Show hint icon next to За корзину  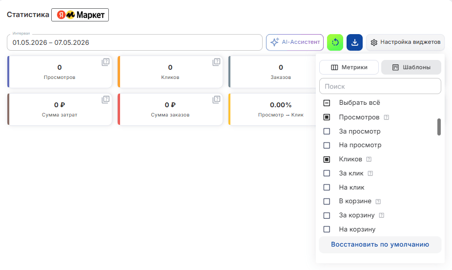(x=381, y=215)
